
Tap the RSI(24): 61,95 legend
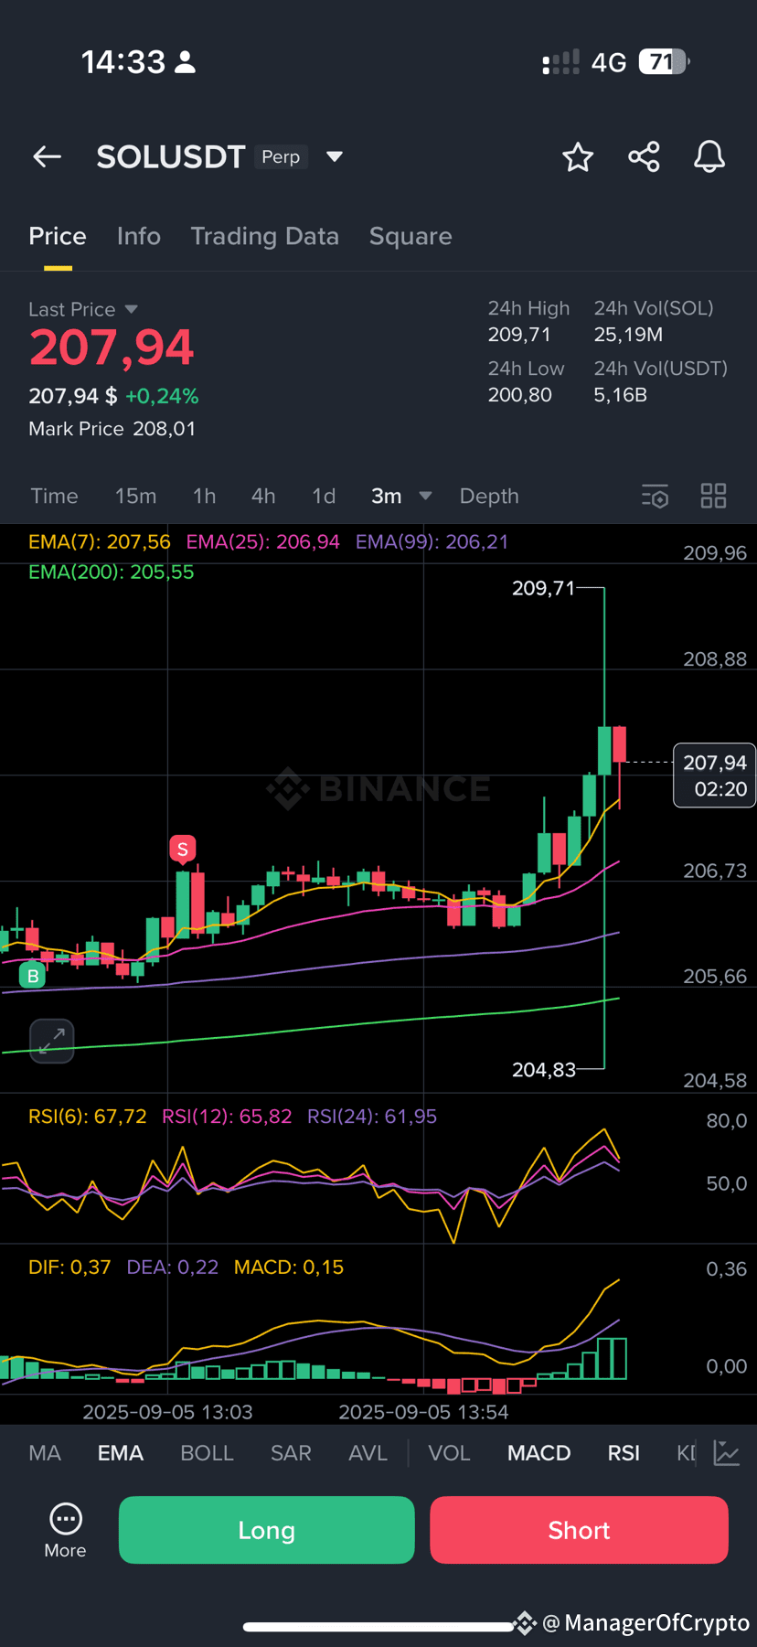click(x=372, y=1117)
